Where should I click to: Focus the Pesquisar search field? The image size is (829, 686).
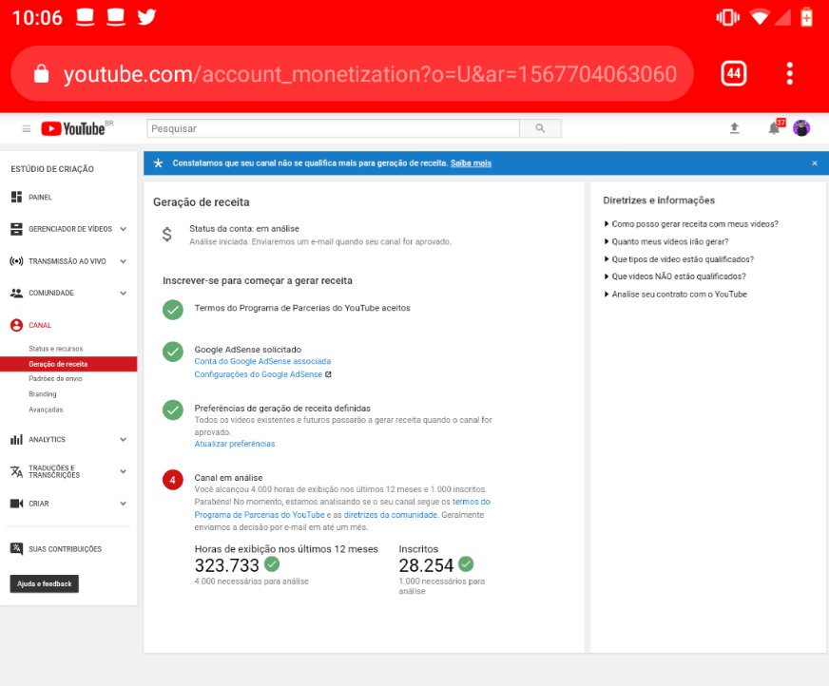tap(333, 128)
